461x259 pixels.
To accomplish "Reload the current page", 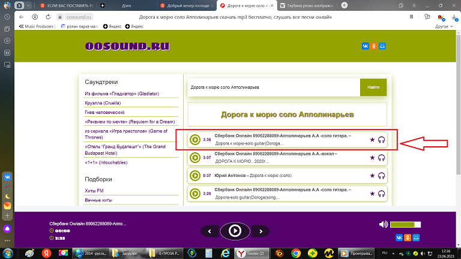I will [x=48, y=17].
